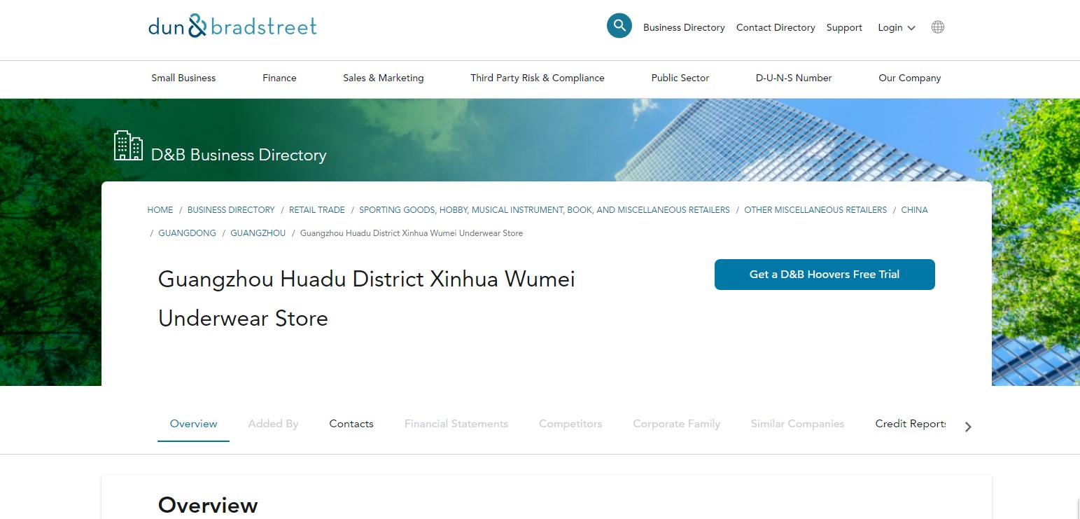Select the Overview tab
Image resolution: width=1080 pixels, height=519 pixels.
[x=193, y=424]
